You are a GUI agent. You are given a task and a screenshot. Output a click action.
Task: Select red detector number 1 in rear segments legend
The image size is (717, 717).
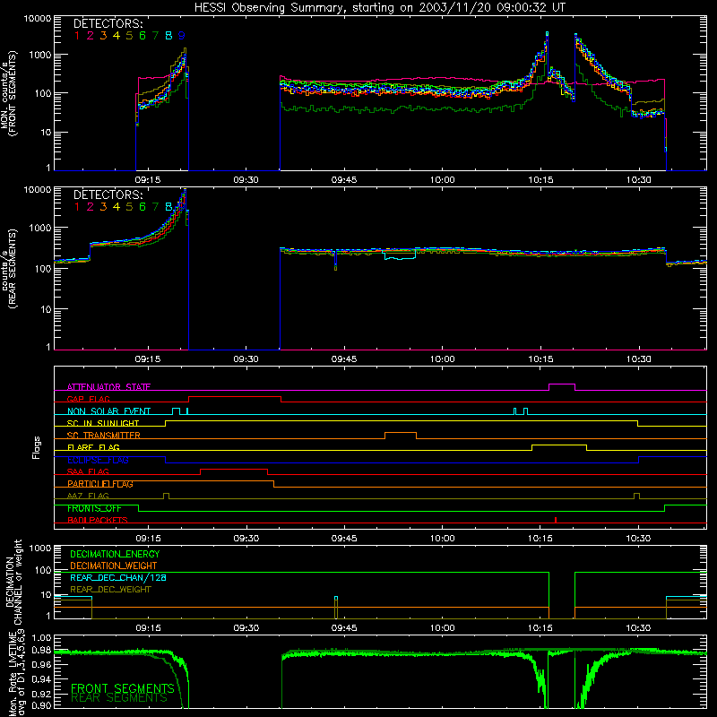[x=77, y=207]
